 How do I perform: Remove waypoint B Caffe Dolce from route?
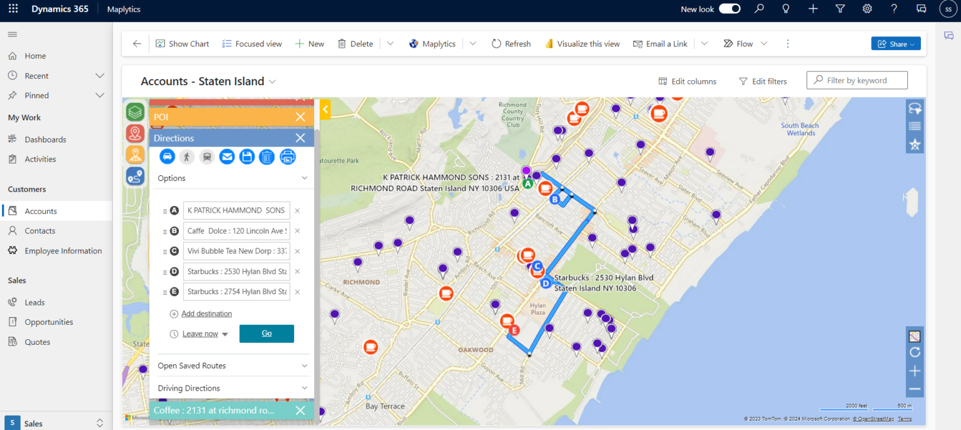297,230
